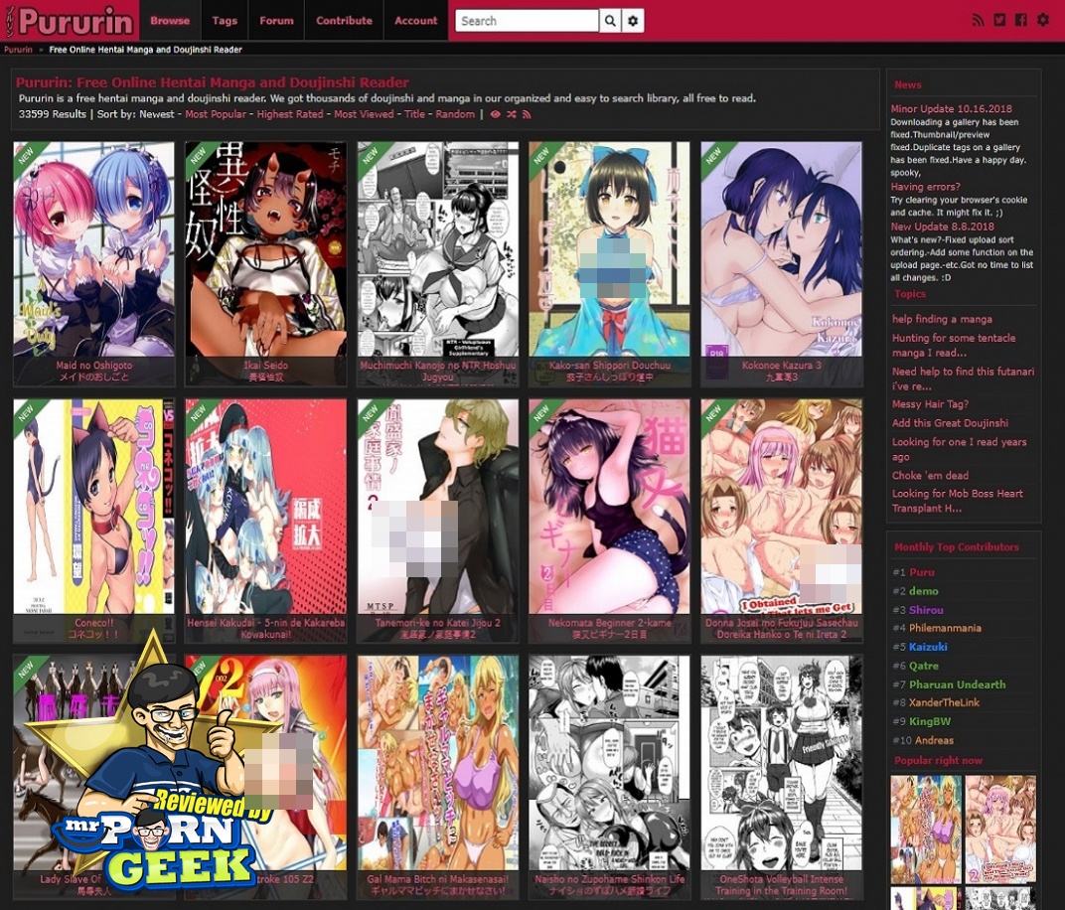Image resolution: width=1065 pixels, height=910 pixels.
Task: Click the Twitter icon in the header
Action: (999, 20)
